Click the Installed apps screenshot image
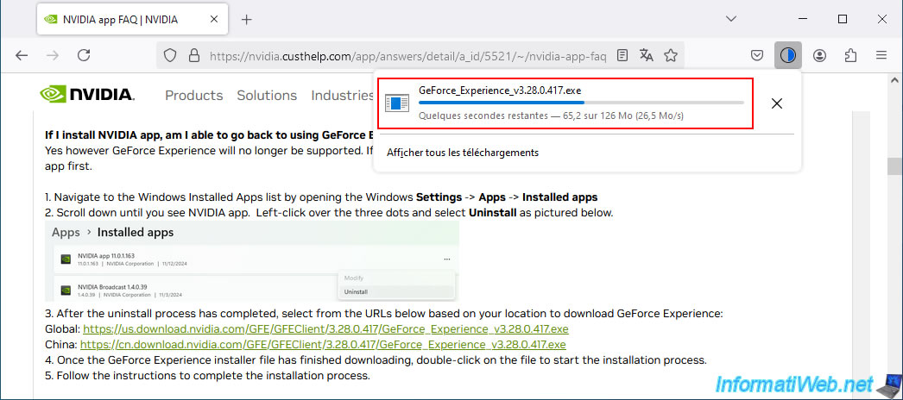903x400 pixels. 252,261
